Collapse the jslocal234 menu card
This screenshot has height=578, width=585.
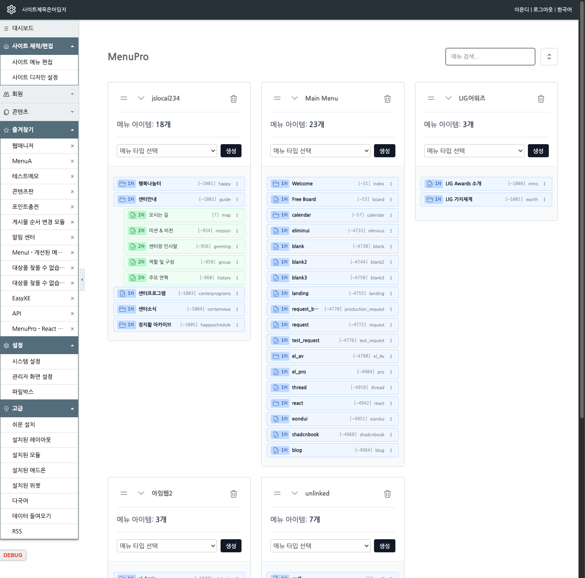pos(141,98)
